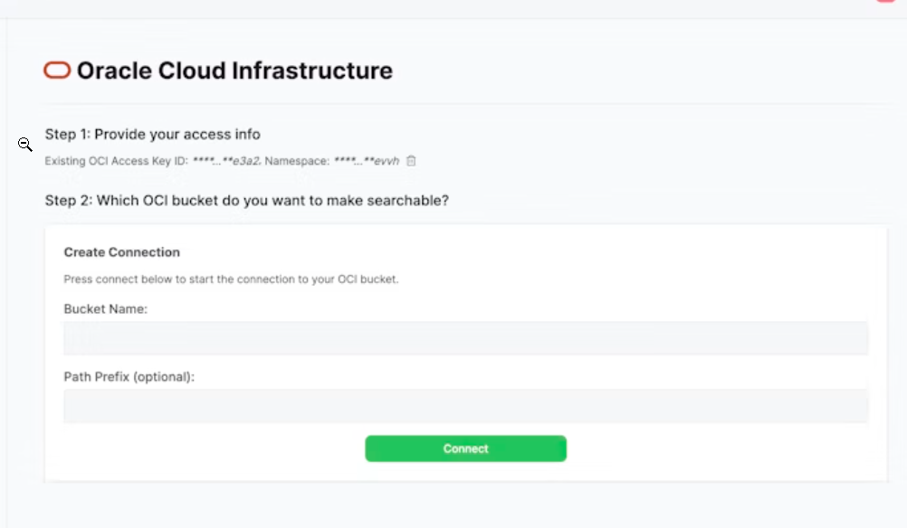This screenshot has height=528, width=907.
Task: Click the Step 1 access info heading
Action: pyautogui.click(x=153, y=135)
